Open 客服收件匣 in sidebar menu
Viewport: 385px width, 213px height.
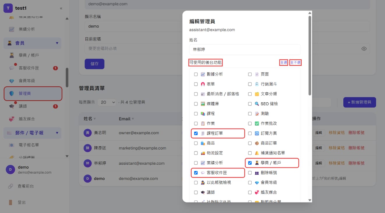(x=33, y=68)
